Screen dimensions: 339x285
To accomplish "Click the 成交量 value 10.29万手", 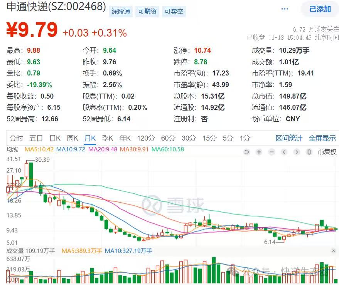I will coord(294,50).
